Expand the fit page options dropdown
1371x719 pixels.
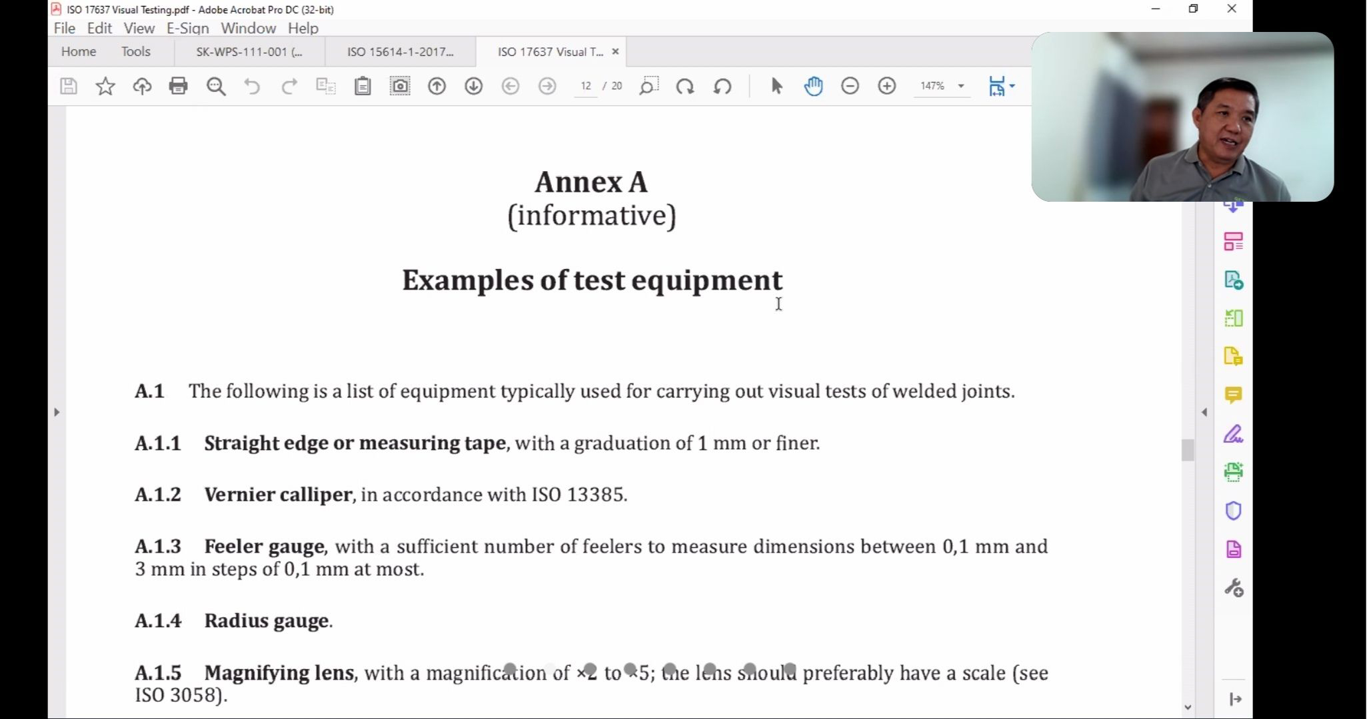1012,86
